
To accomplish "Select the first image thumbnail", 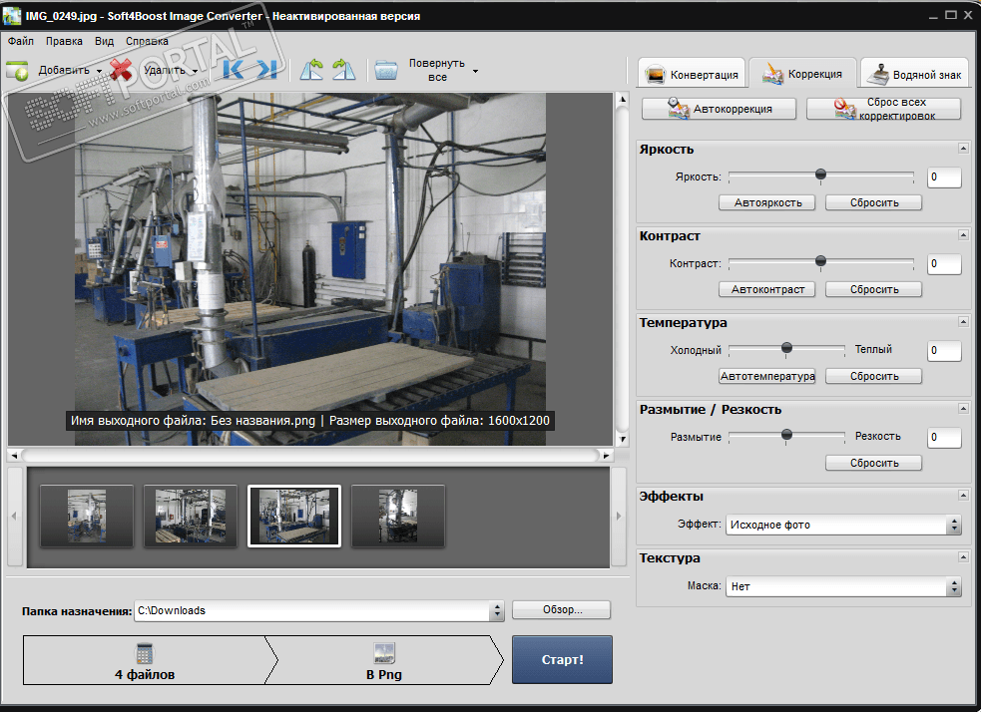I will [x=87, y=516].
